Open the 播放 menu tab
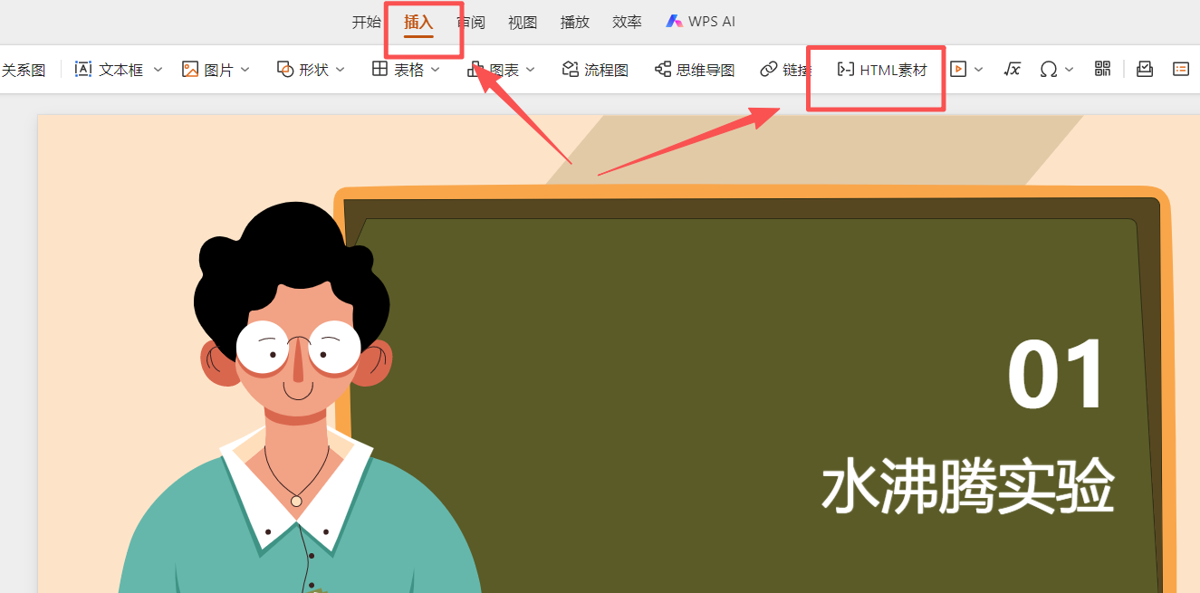Viewport: 1200px width, 593px height. coord(574,21)
